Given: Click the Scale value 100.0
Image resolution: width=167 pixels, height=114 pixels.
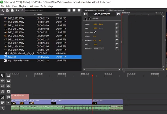Looking at the screenshot, I should click(95, 28).
